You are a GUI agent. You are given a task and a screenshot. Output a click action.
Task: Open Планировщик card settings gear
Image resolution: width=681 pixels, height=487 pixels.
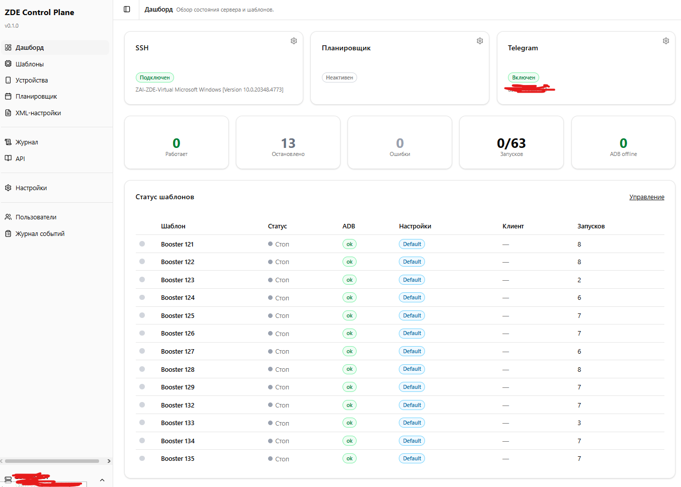coord(480,41)
